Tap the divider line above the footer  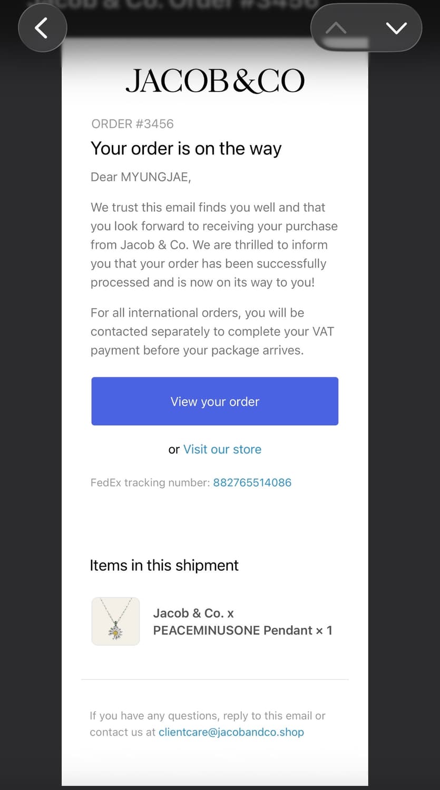point(215,679)
